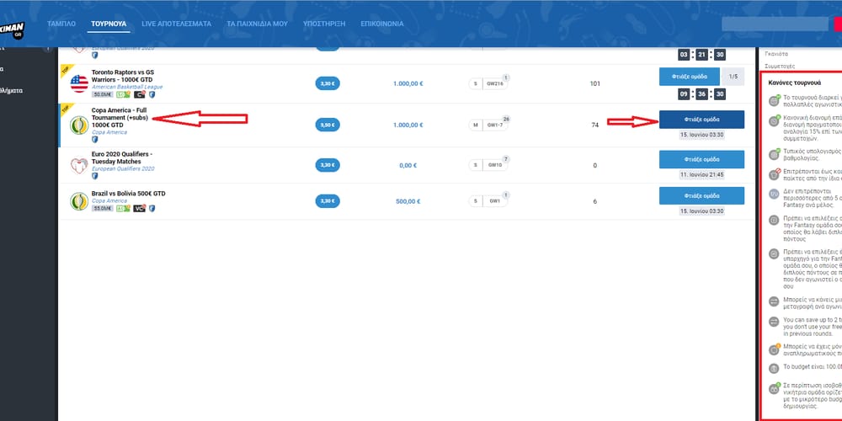This screenshot has height=421, width=842.
Task: Open the ΤΑΜΠΛΟ tab
Action: pos(61,24)
